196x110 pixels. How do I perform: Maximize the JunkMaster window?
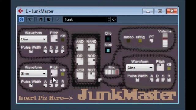pyautogui.click(x=160, y=11)
